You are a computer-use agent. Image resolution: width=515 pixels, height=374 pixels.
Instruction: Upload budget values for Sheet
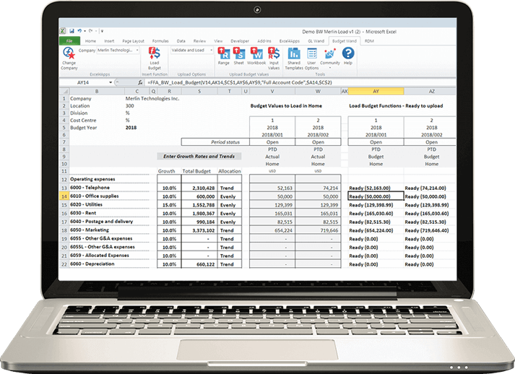point(239,53)
